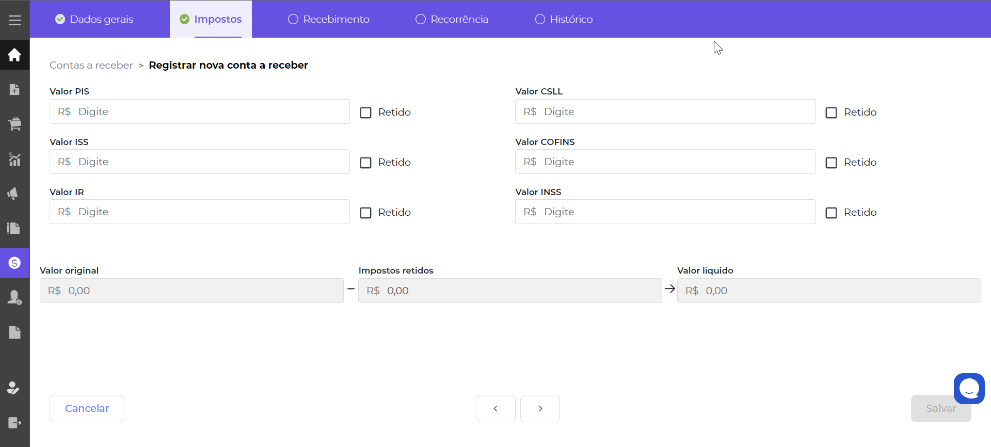Open the Histórico tab

click(564, 19)
